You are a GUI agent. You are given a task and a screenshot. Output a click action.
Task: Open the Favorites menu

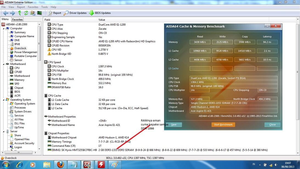click(x=33, y=7)
